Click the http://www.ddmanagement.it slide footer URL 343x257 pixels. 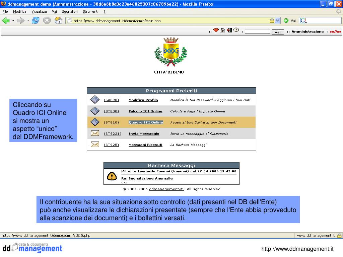click(x=297, y=249)
